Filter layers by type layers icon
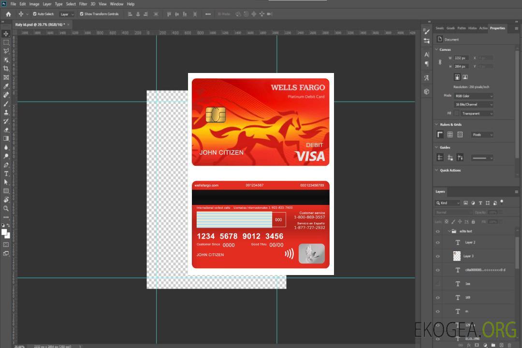The width and height of the screenshot is (522, 348). tap(480, 203)
